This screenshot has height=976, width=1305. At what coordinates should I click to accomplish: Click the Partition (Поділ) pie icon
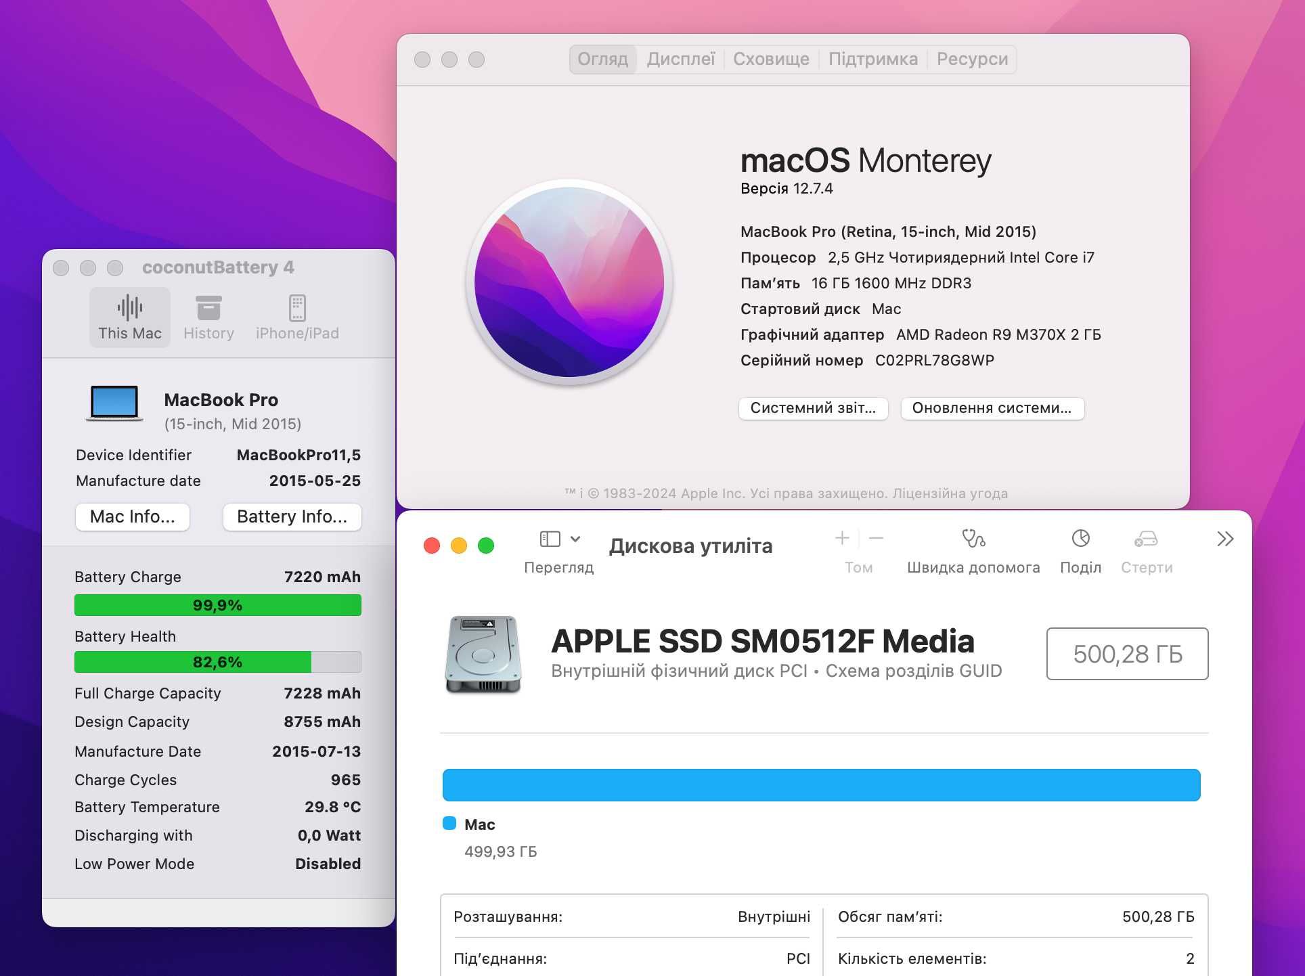tap(1080, 538)
